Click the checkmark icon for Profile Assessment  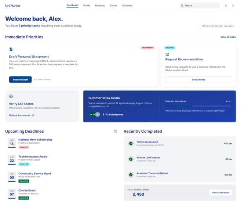[x=131, y=144]
